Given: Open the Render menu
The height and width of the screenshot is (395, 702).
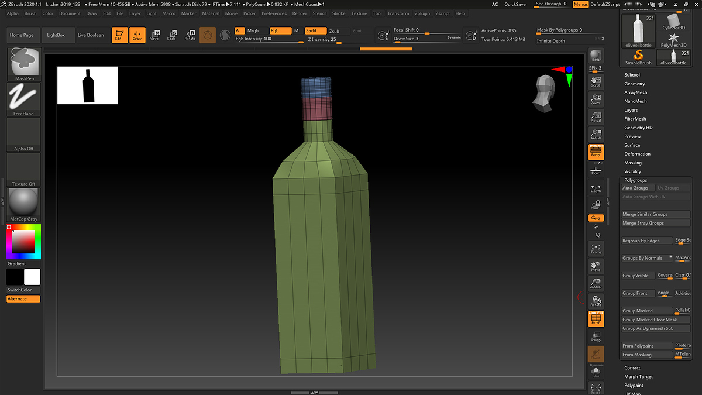Looking at the screenshot, I should point(300,13).
